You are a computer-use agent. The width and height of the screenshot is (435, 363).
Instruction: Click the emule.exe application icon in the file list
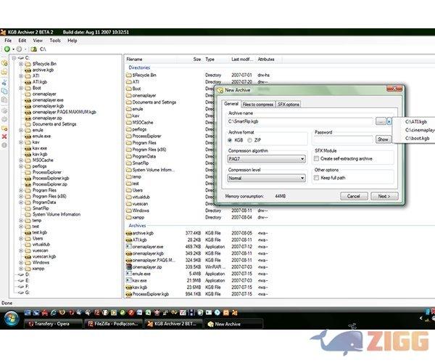pos(129,274)
